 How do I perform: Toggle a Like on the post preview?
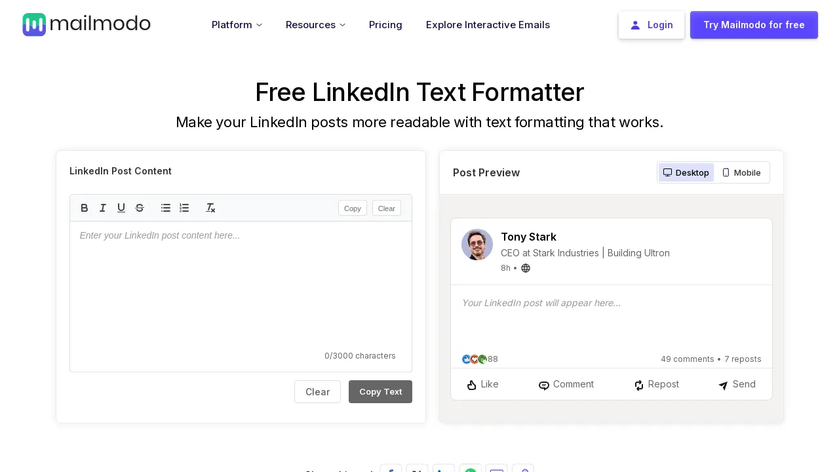click(x=482, y=384)
